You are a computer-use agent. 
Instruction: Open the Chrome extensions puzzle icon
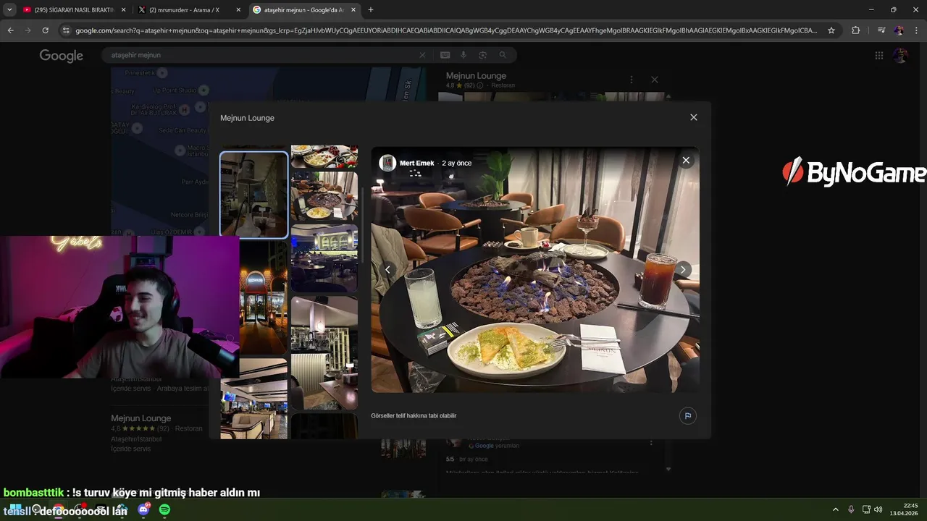click(x=855, y=30)
